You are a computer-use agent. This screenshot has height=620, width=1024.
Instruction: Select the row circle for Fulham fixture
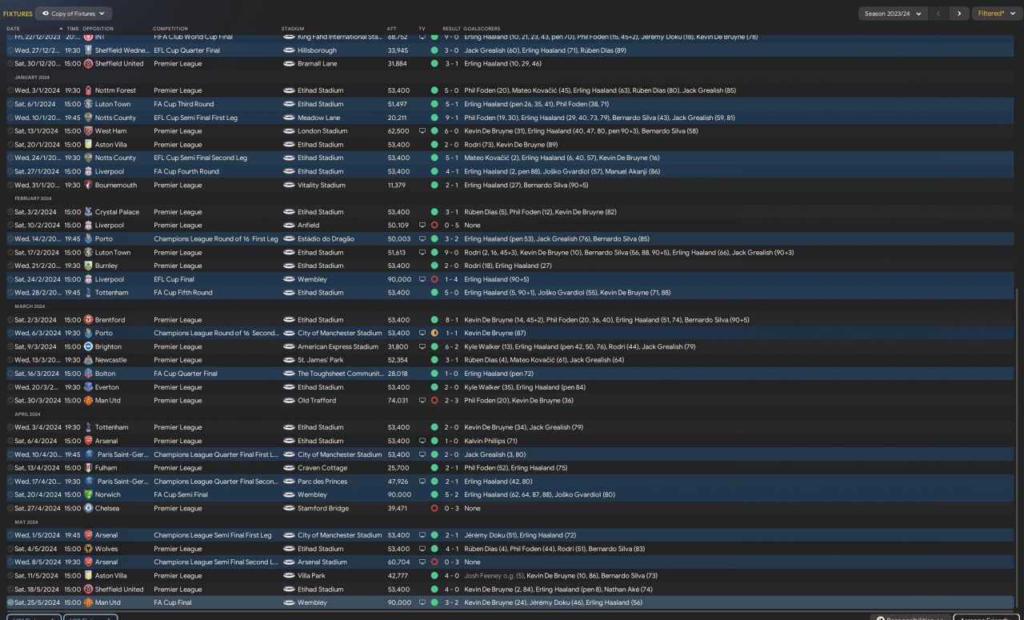[x=10, y=468]
